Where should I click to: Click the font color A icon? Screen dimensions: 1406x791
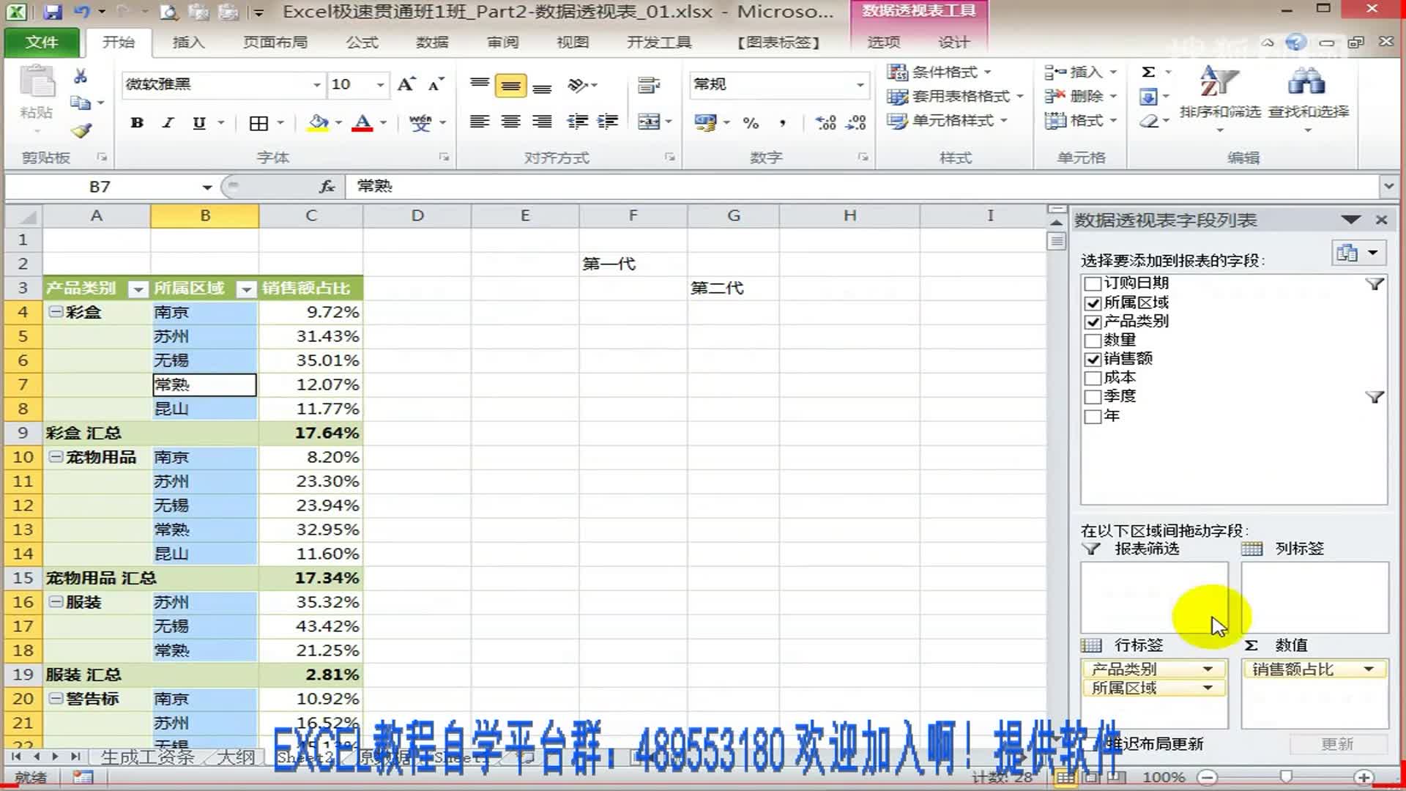pos(362,123)
